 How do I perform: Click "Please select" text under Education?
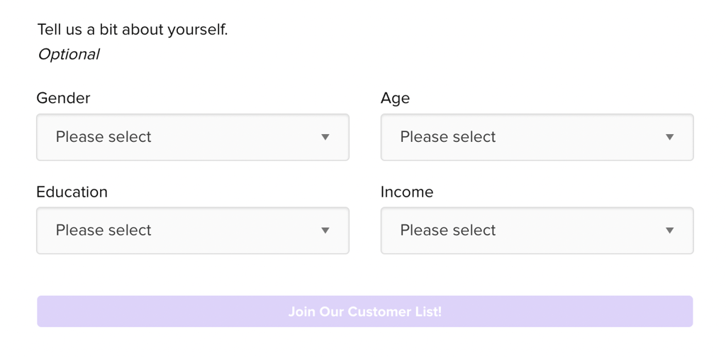click(x=104, y=231)
